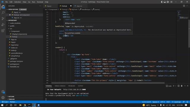Open Source Control view

(x=3, y=18)
